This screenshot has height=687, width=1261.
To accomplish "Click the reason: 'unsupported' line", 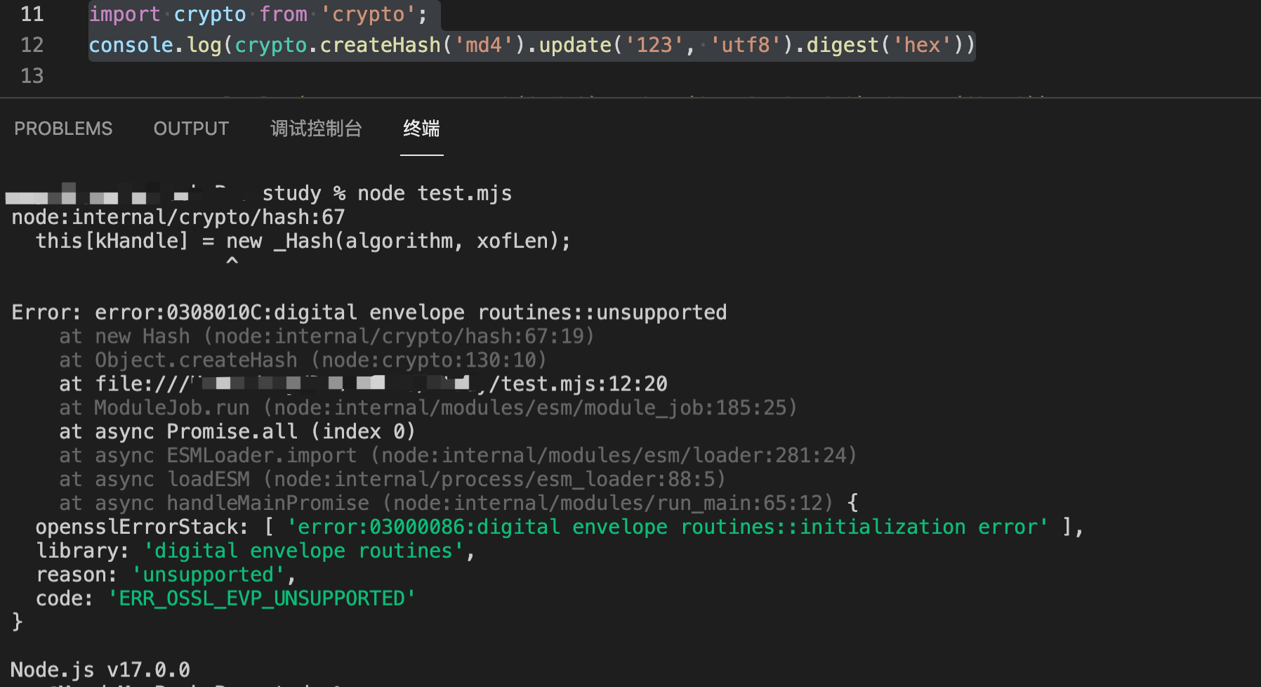I will [166, 575].
